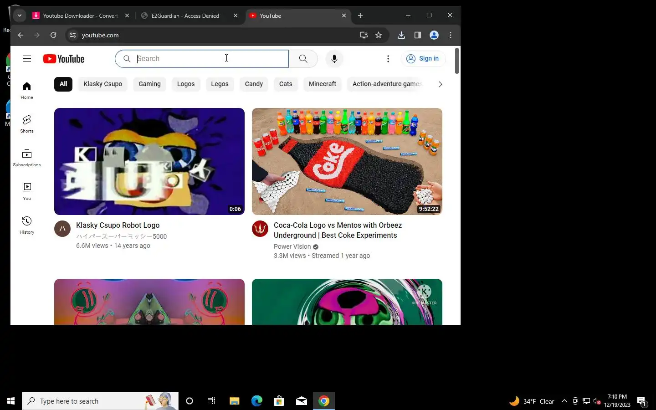Open Microsoft Edge from taskbar

tap(257, 401)
